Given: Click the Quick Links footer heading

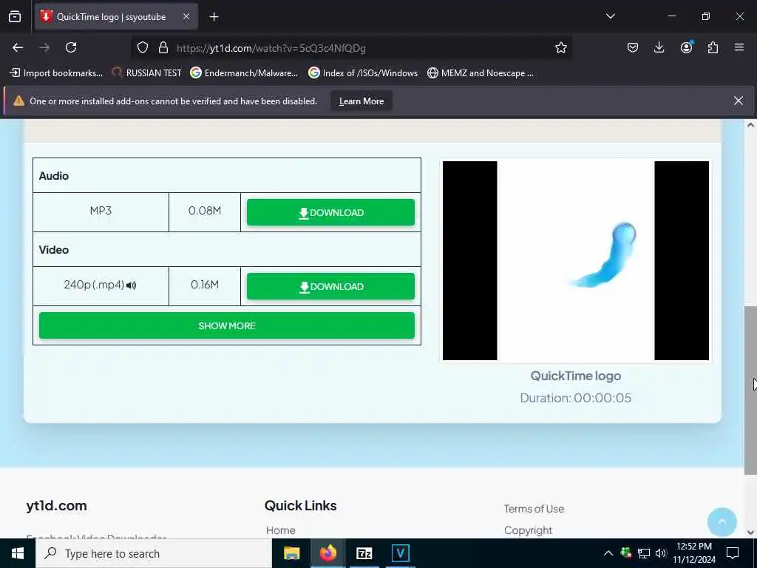Looking at the screenshot, I should [x=301, y=506].
